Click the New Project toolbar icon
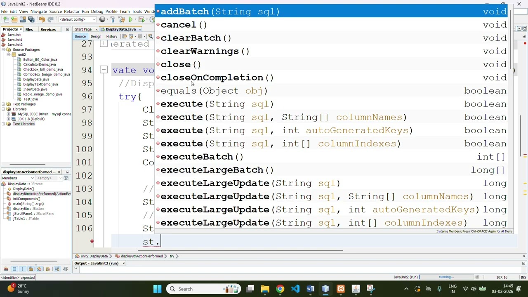 click(14, 19)
